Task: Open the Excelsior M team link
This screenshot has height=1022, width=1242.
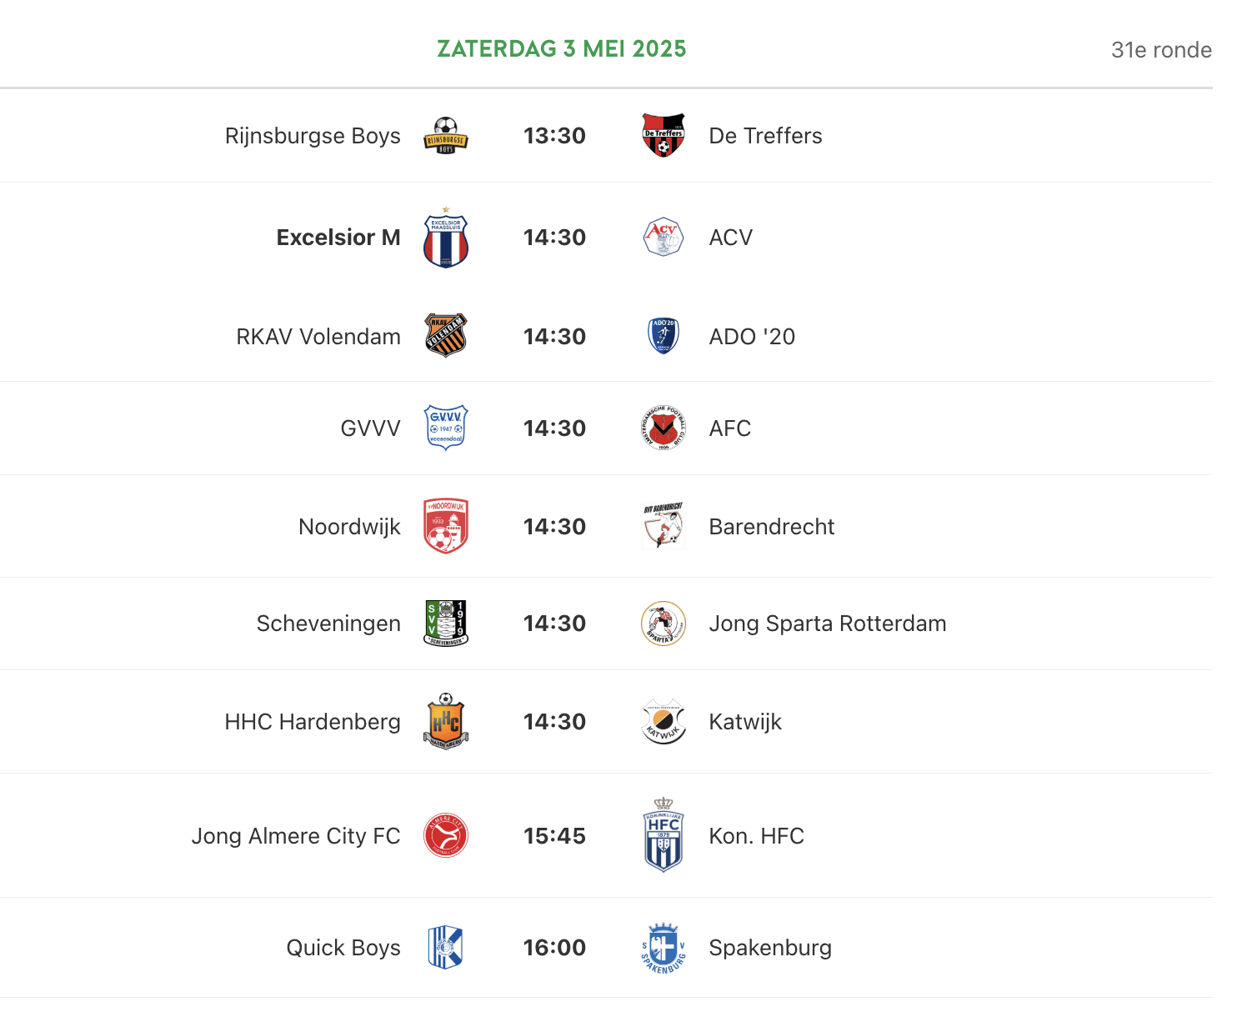Action: (338, 238)
